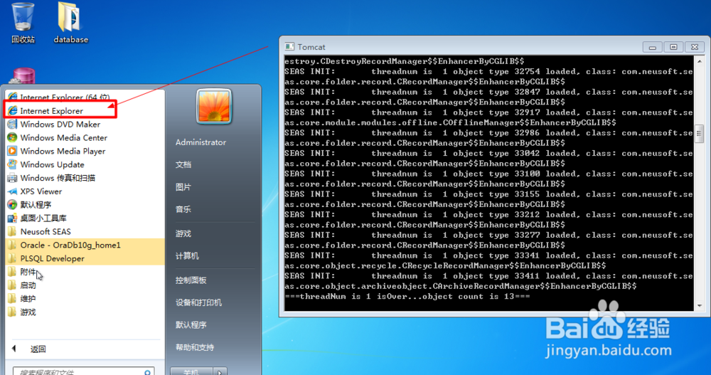This screenshot has height=375, width=711.
Task: Open the database folder on desktop
Action: coord(70,23)
